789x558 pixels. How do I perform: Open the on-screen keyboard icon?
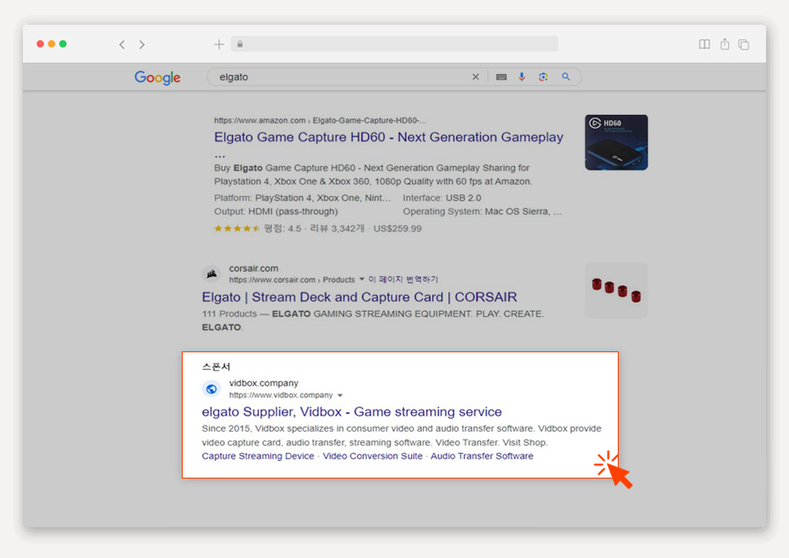tap(501, 77)
